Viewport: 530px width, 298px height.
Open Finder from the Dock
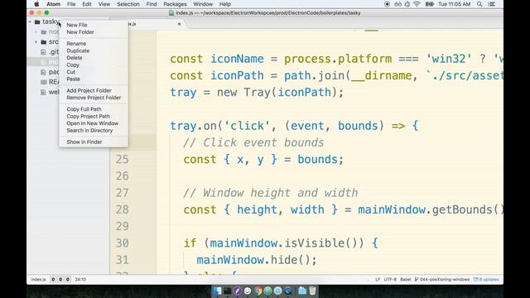(217, 291)
